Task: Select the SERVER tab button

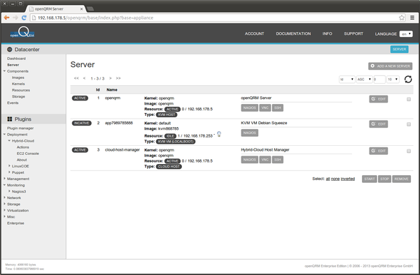Action: (x=399, y=50)
